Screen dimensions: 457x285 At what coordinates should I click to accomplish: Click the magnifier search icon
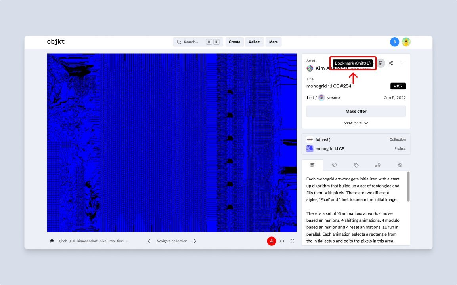tap(179, 42)
